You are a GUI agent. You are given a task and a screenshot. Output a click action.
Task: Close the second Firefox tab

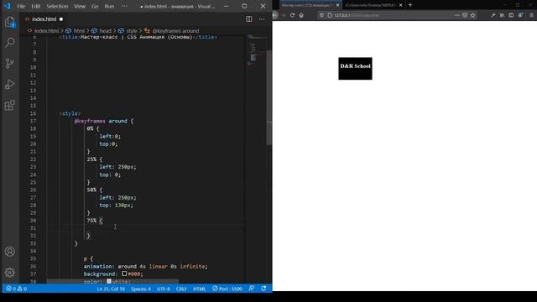(401, 5)
